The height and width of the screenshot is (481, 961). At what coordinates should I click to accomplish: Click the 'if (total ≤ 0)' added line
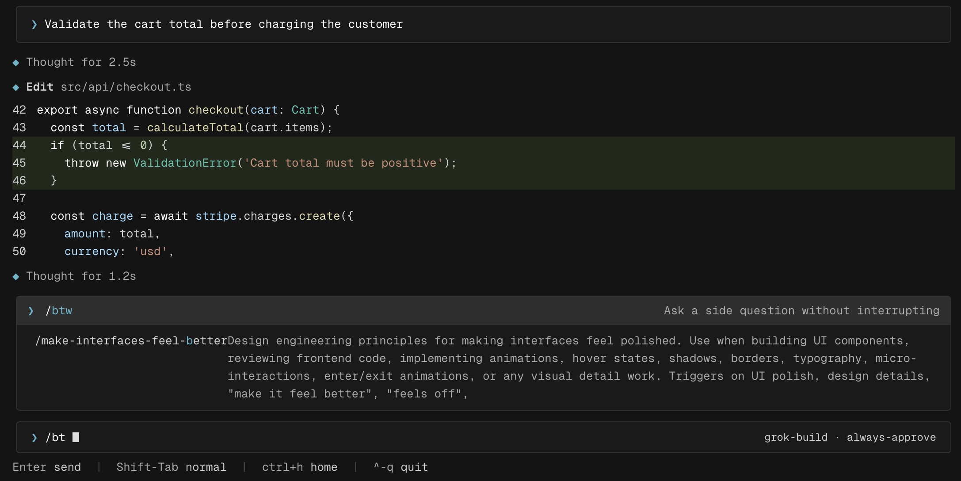pos(483,145)
